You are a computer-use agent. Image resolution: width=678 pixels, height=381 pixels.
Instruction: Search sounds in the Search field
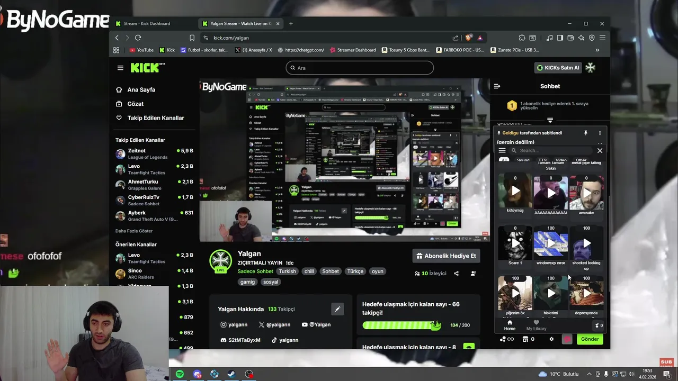551,151
